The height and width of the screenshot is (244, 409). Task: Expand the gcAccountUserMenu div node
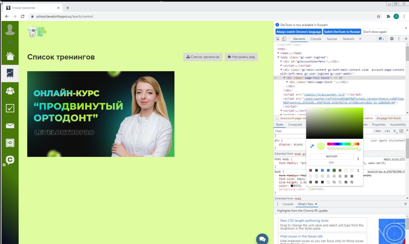pyautogui.click(x=282, y=62)
